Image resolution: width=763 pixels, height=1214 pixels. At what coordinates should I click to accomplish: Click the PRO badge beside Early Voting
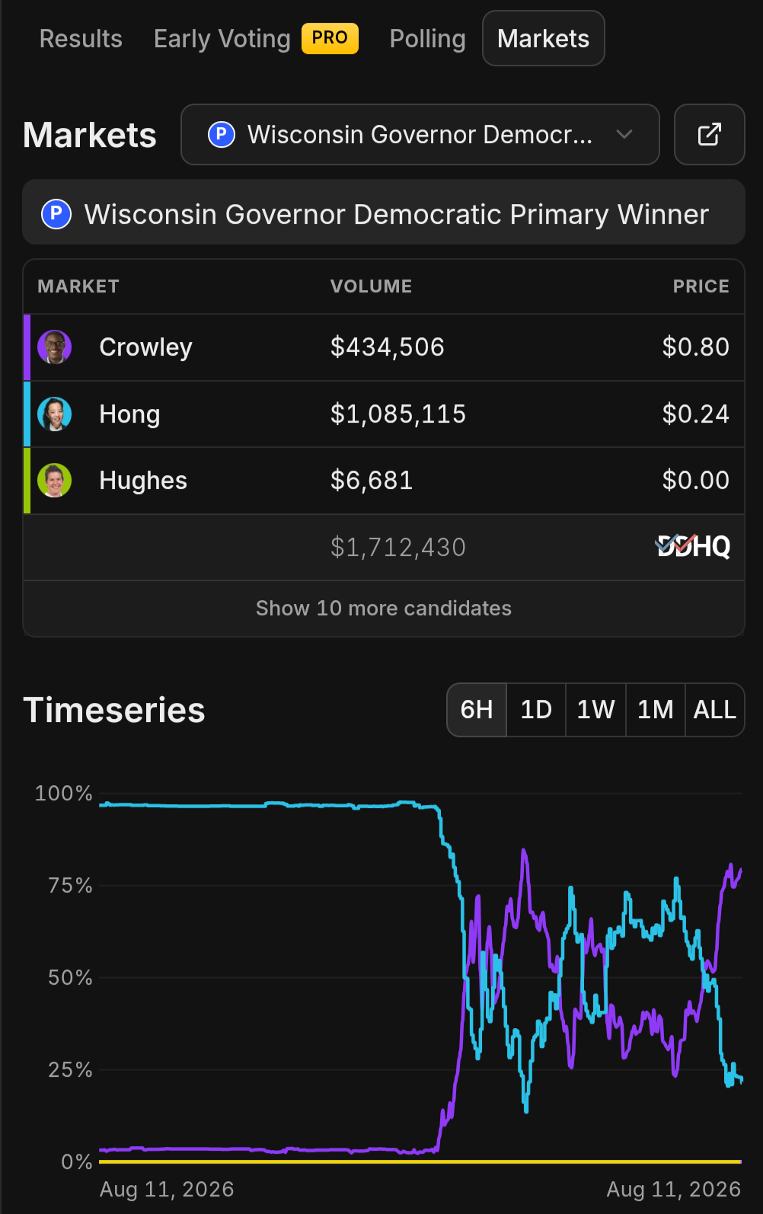click(330, 38)
